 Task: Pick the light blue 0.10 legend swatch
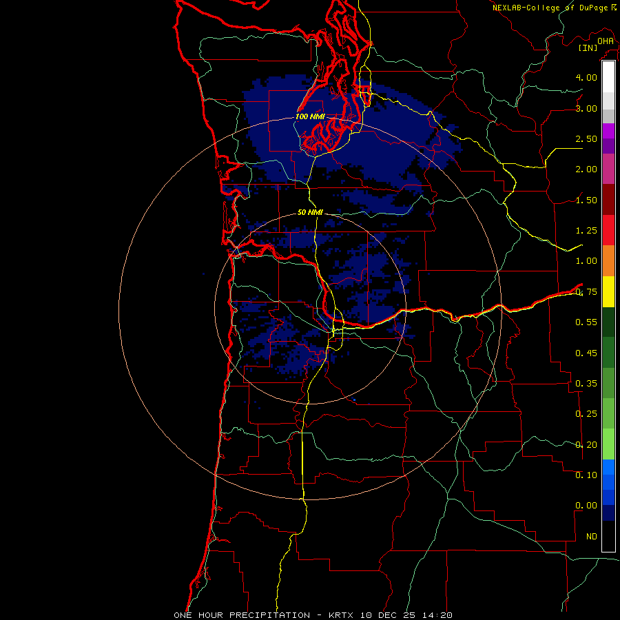[x=608, y=467]
